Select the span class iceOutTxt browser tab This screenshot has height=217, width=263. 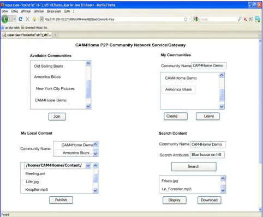pyautogui.click(x=27, y=35)
